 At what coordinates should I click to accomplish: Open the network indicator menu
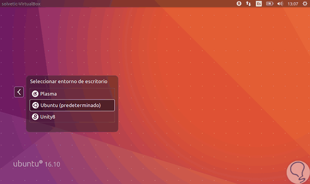point(248,4)
